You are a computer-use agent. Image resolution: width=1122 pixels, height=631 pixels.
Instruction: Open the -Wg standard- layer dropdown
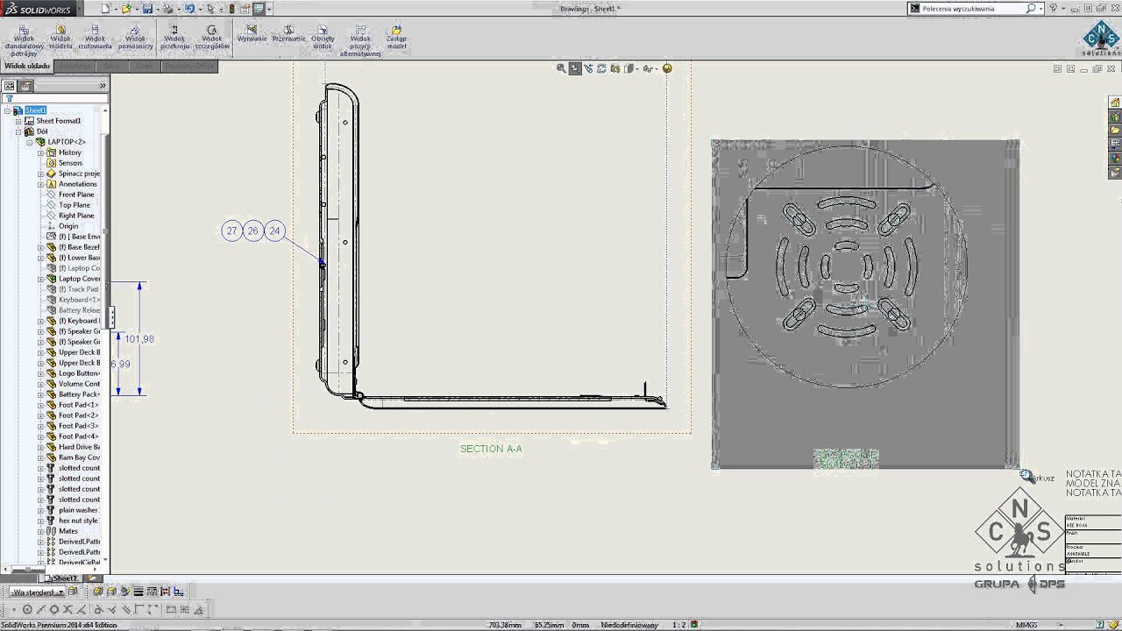tap(36, 592)
